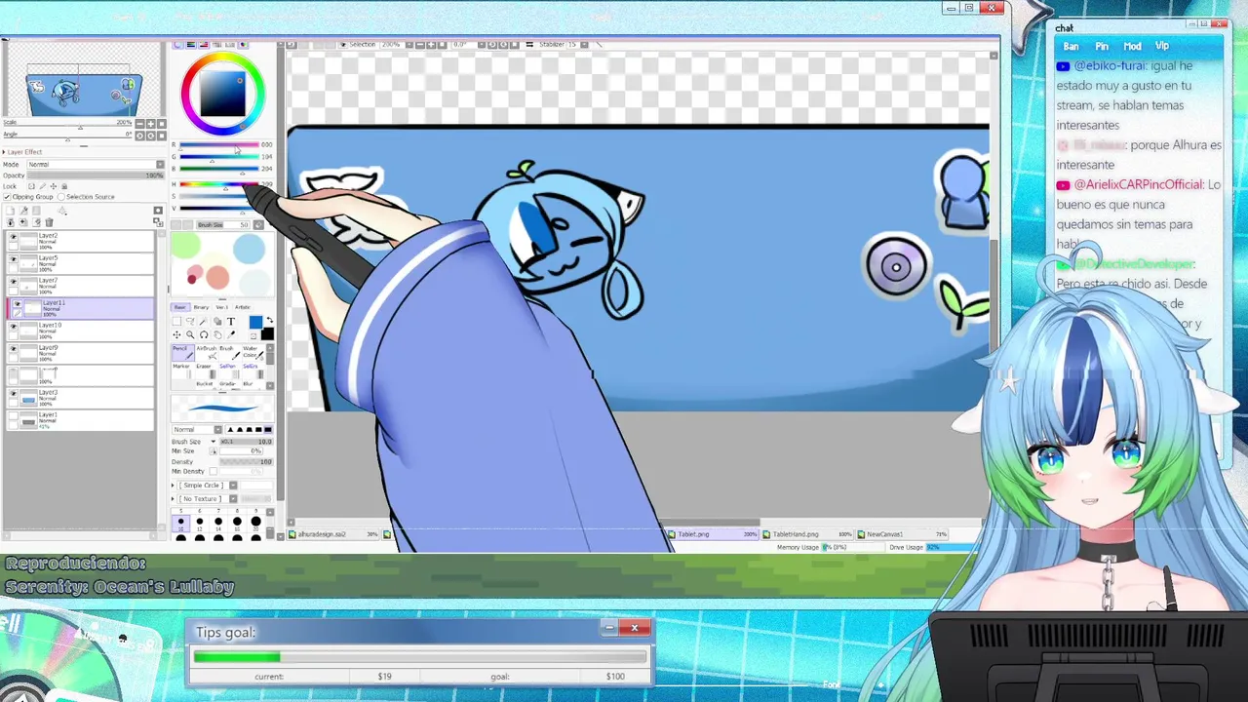Create a new layer
Screen dimensions: 1248x702
click(x=11, y=211)
